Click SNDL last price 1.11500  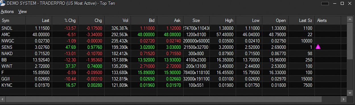click(x=42, y=28)
